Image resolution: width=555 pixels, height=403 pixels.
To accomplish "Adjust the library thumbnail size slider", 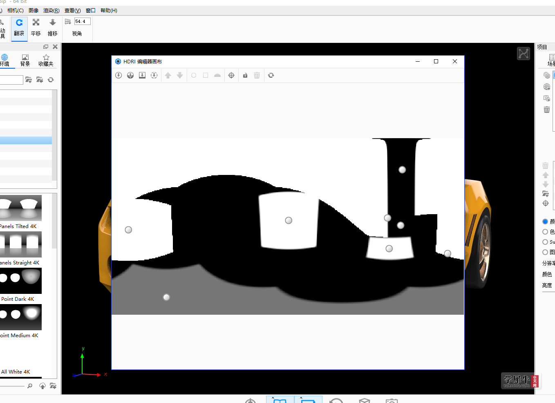I will (x=12, y=386).
